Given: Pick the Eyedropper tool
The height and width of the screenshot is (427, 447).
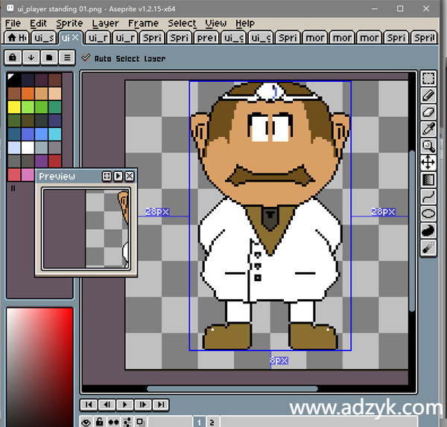Looking at the screenshot, I should (428, 129).
